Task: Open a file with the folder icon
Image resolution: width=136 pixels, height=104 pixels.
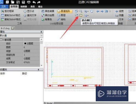Action: pos(13,2)
